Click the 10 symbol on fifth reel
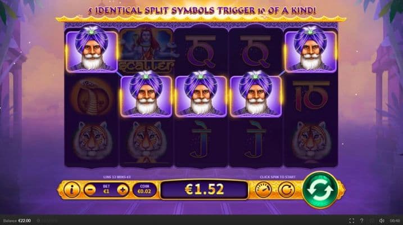Viewport: 403px width, 225px height. tap(311, 96)
